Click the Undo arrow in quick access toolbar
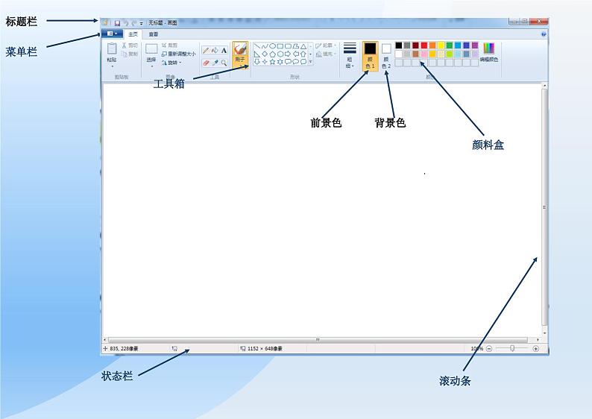 126,23
